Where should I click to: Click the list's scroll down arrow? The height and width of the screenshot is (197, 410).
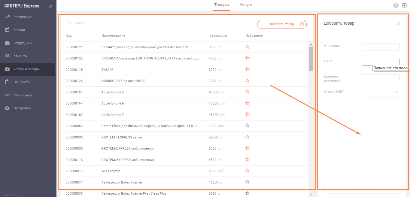tap(311, 194)
